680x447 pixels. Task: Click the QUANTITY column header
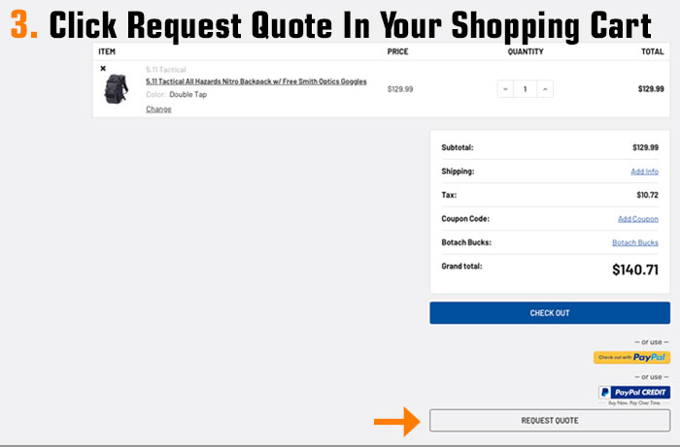coord(526,51)
